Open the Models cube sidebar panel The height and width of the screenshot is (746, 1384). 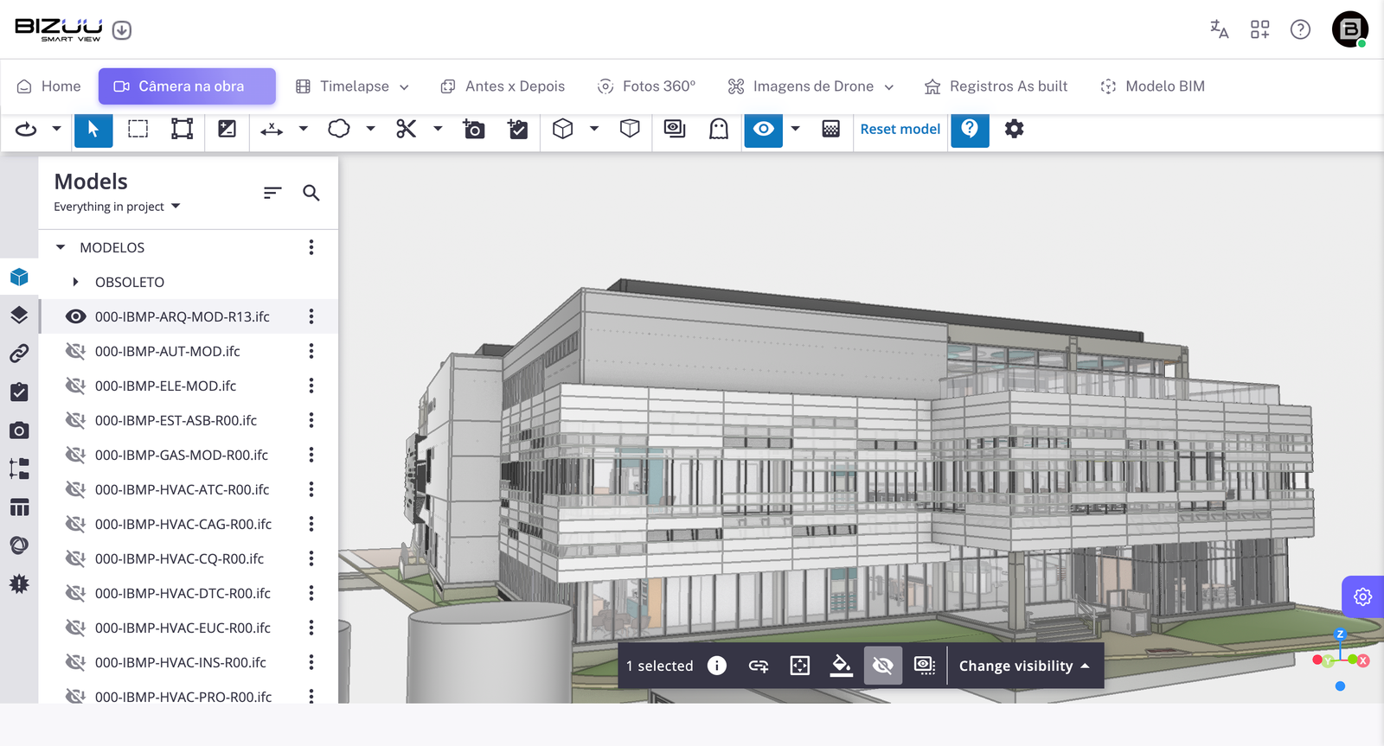coord(19,277)
